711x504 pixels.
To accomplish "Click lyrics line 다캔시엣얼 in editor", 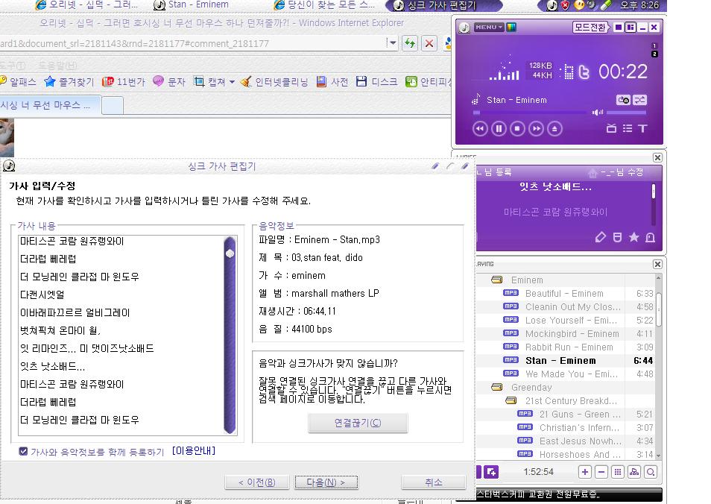I will click(42, 294).
